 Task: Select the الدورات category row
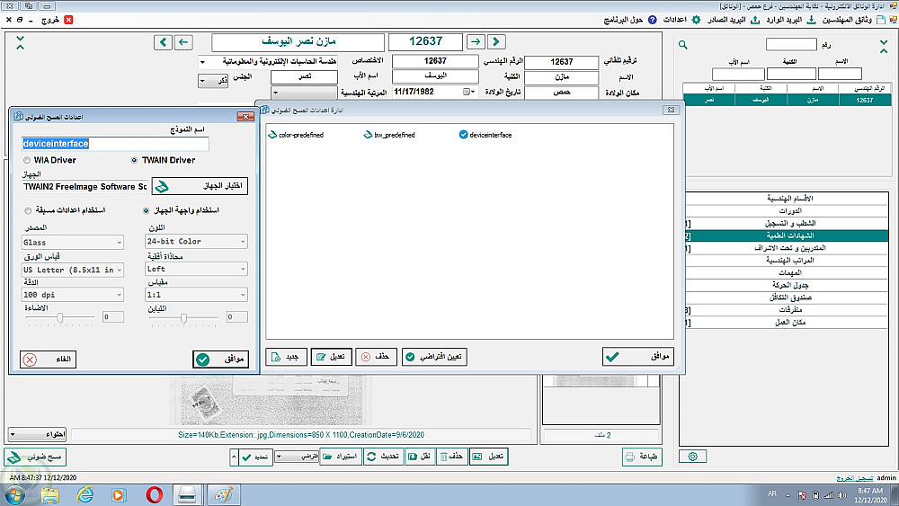(x=787, y=211)
